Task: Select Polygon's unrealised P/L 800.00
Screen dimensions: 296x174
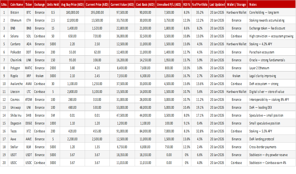Action: pyautogui.click(x=169, y=68)
